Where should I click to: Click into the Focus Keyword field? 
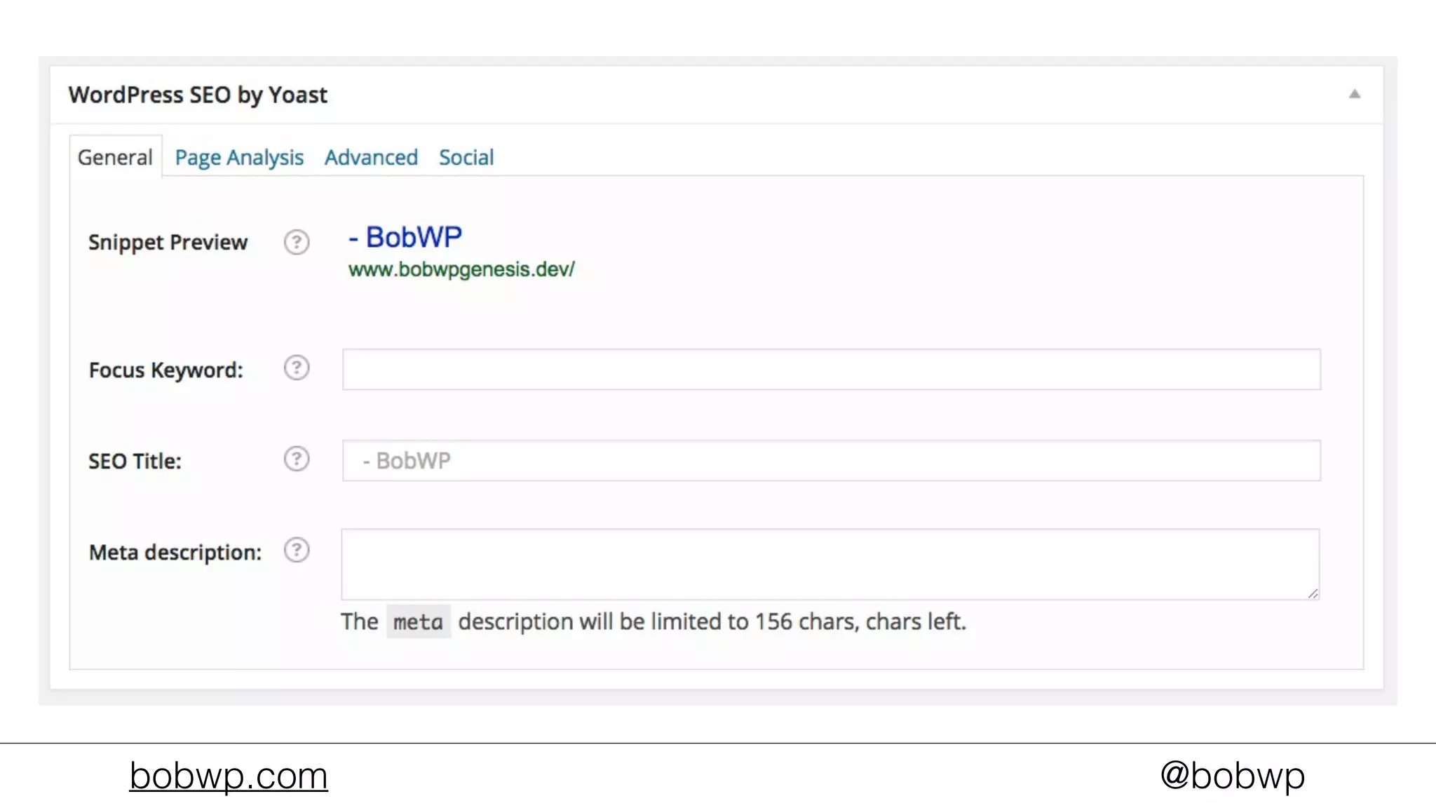[831, 369]
